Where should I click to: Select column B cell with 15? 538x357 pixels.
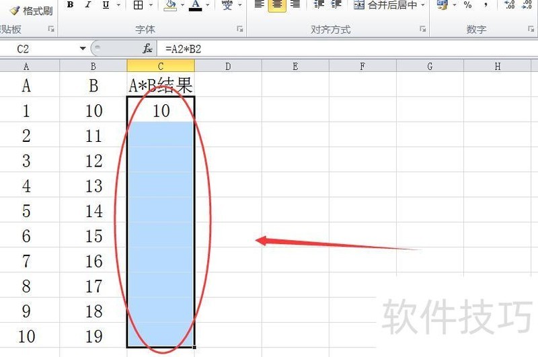93,235
